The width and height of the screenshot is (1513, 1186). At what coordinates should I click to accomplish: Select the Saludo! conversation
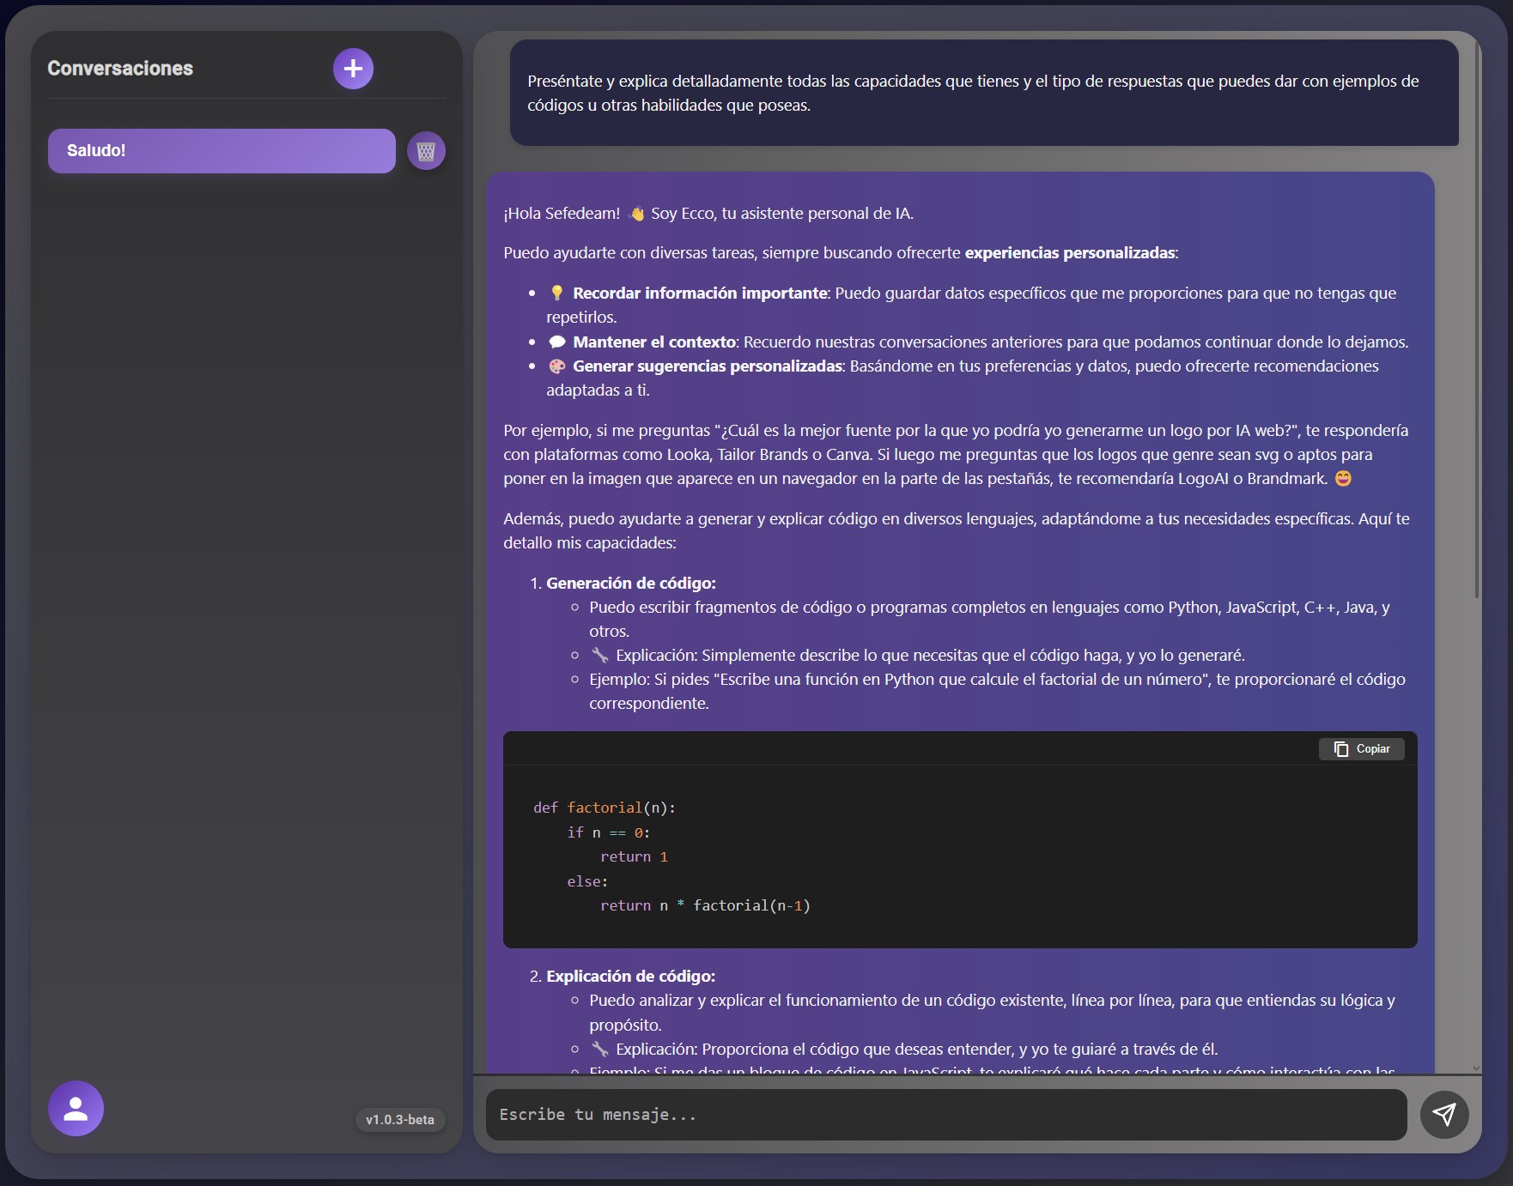click(x=222, y=151)
